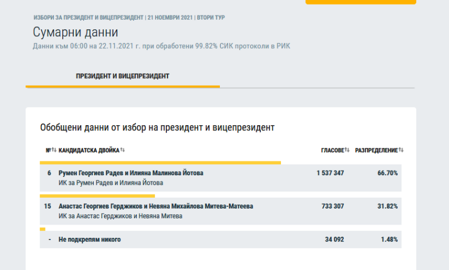
Task: Open ПРЕЗИДЕНТ И ВИЦЕПРЕЗИДЕНТ tab
Action: tap(123, 76)
